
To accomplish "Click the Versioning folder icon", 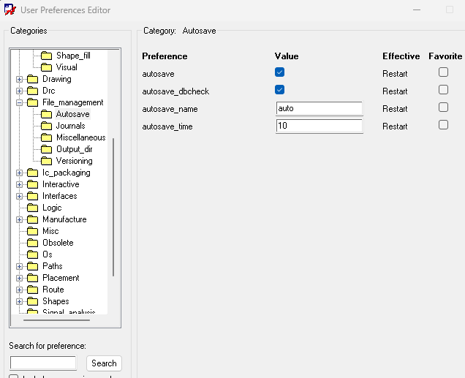I will [x=46, y=161].
